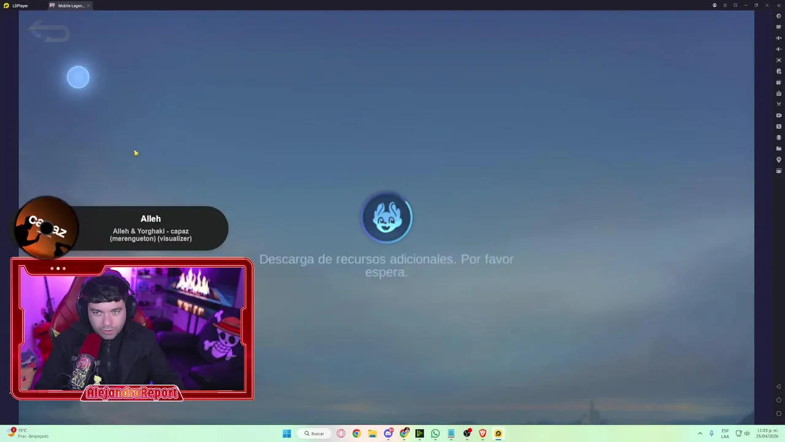Viewport: 785px width, 442px height.
Task: Open virtual GPS location icon
Action: pyautogui.click(x=779, y=160)
